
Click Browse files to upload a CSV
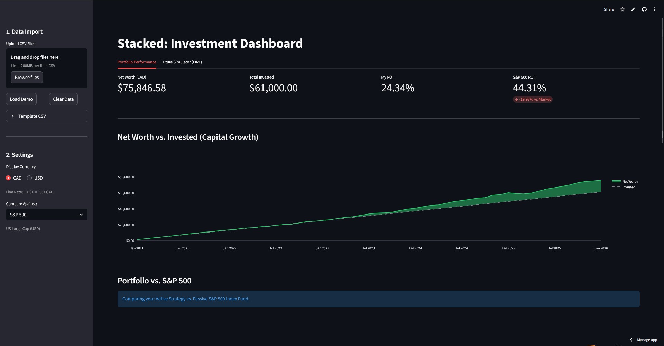[x=27, y=77]
